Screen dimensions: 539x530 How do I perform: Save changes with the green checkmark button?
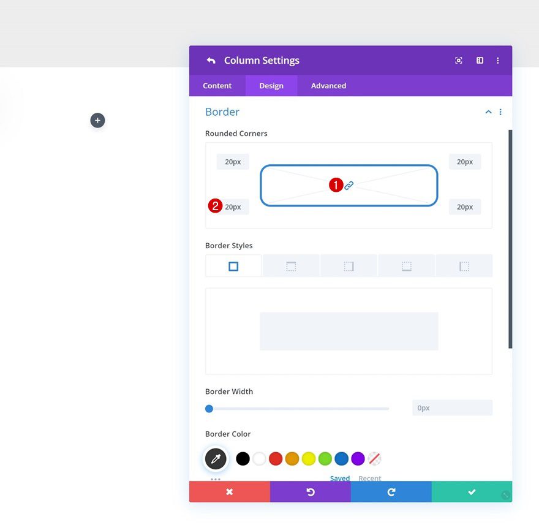(x=472, y=491)
